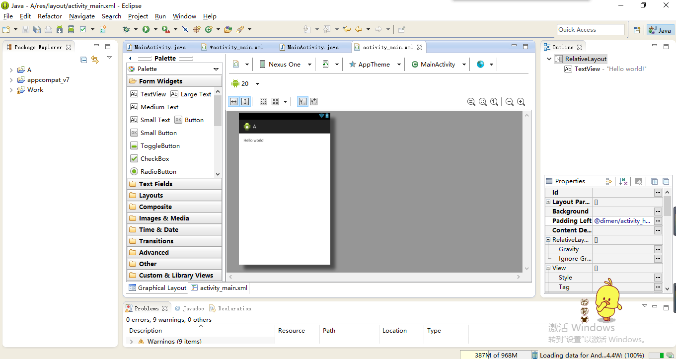Zoom in on the layout canvas
This screenshot has height=359, width=676.
tap(521, 102)
